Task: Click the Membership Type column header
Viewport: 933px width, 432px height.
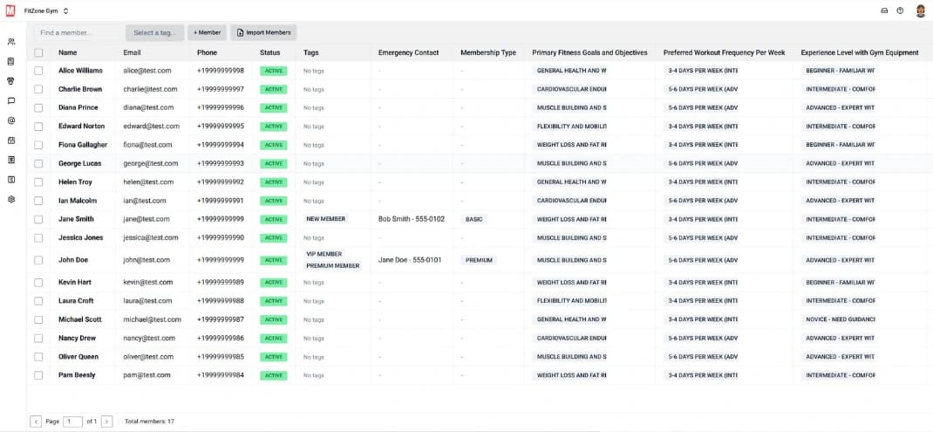Action: pos(487,52)
